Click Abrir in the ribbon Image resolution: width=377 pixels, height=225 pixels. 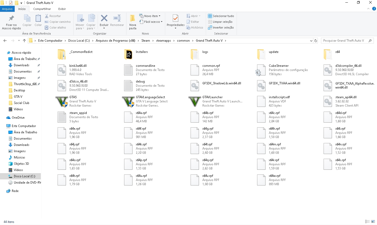point(193,16)
